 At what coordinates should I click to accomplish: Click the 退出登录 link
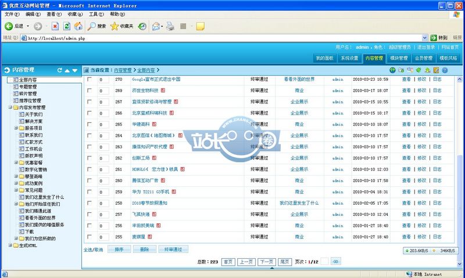pyautogui.click(x=426, y=47)
